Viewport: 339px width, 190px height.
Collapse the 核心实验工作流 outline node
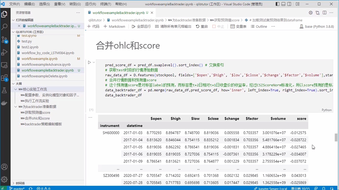click(x=16, y=89)
